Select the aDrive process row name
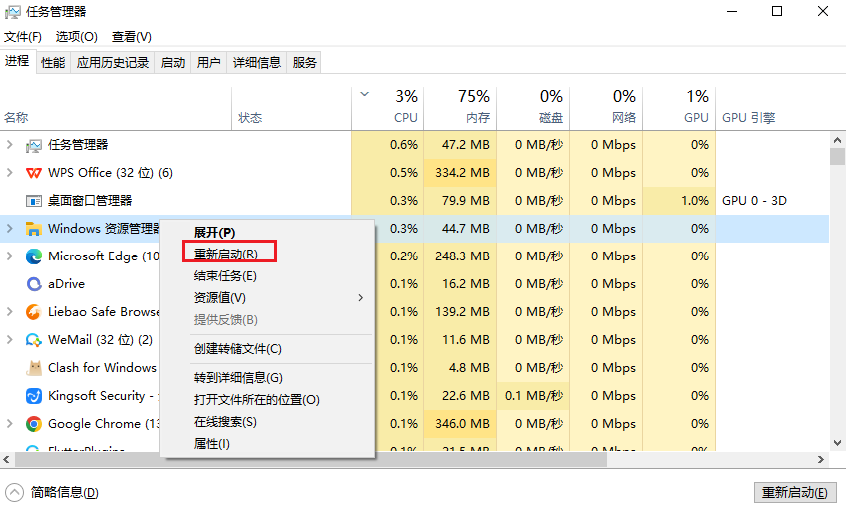 coord(66,284)
